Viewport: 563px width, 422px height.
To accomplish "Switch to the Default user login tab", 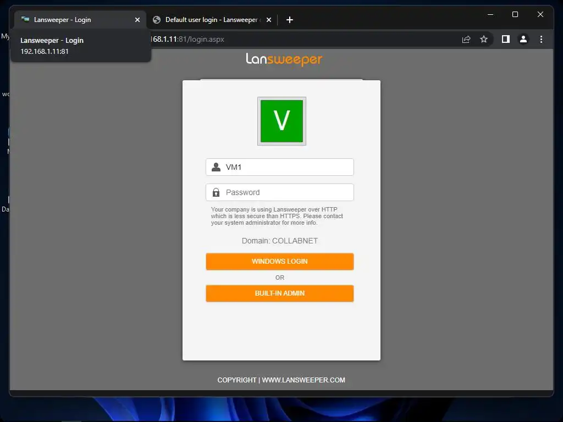I will (212, 20).
